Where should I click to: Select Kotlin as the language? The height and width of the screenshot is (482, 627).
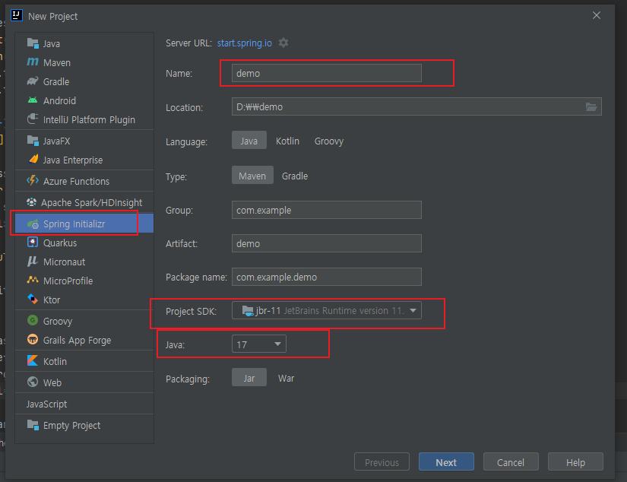(x=287, y=141)
